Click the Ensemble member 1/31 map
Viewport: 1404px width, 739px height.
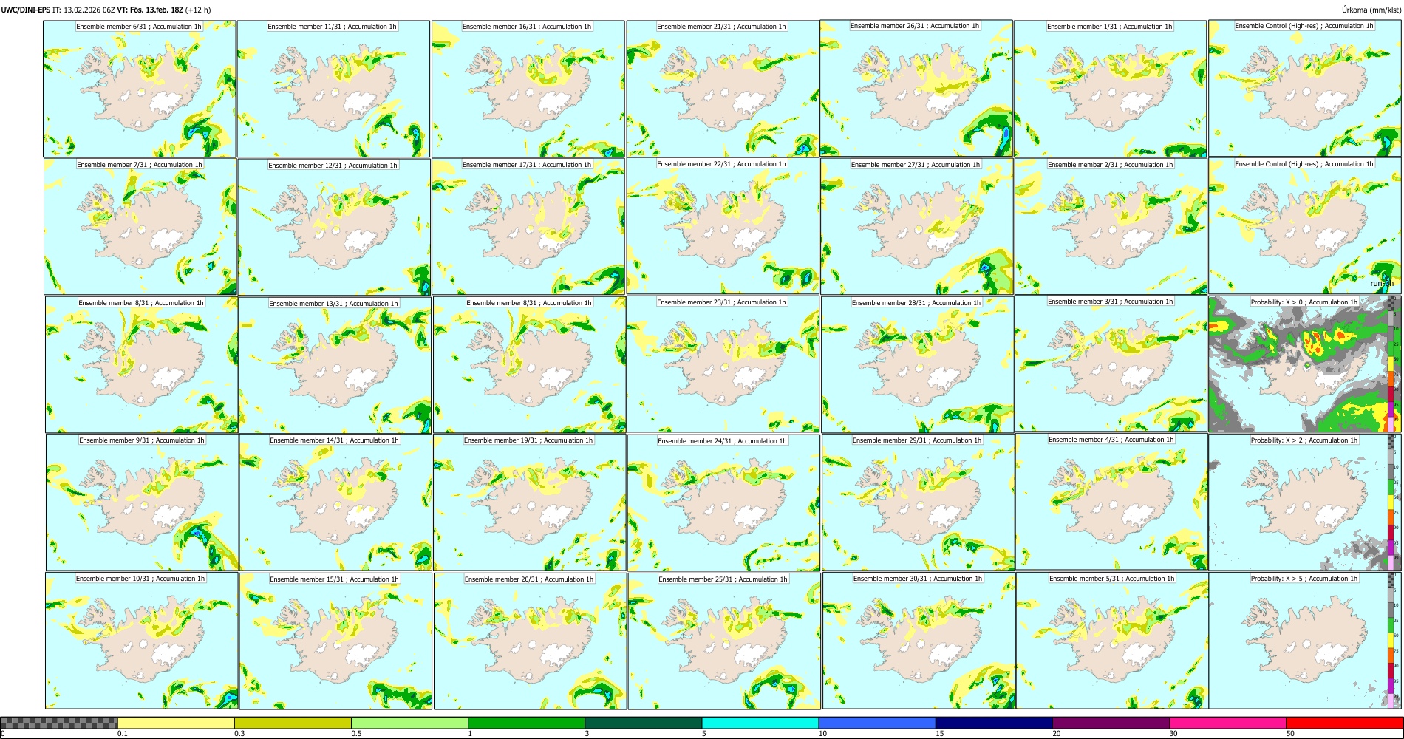coord(1110,89)
